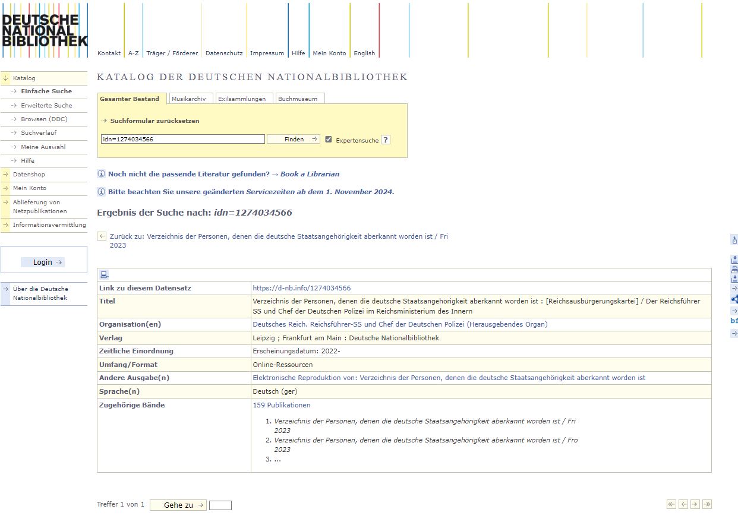The width and height of the screenshot is (738, 525).
Task: Uncheck the Expertensuche checkbox
Action: point(329,140)
